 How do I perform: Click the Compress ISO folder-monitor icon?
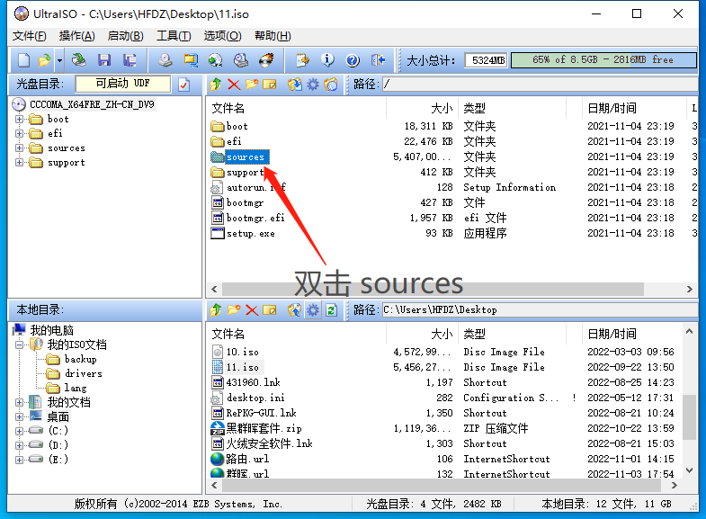pos(191,60)
